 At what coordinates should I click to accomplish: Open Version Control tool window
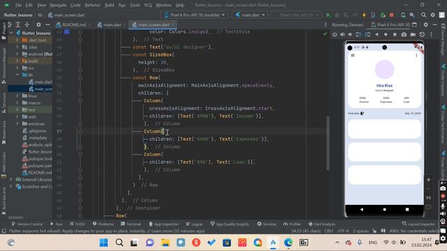[x=27, y=224]
